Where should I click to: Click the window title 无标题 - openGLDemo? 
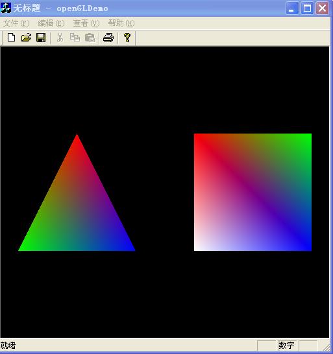[60, 8]
